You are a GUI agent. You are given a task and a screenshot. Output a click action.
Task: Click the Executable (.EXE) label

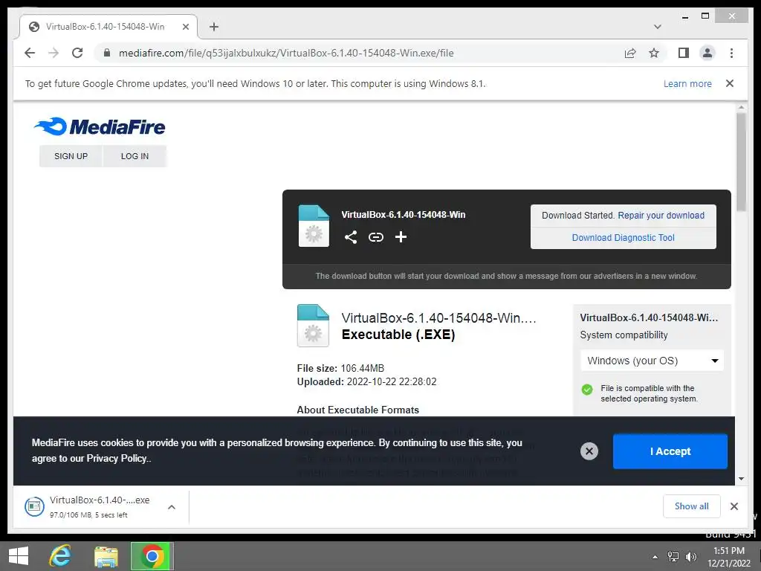coord(398,335)
